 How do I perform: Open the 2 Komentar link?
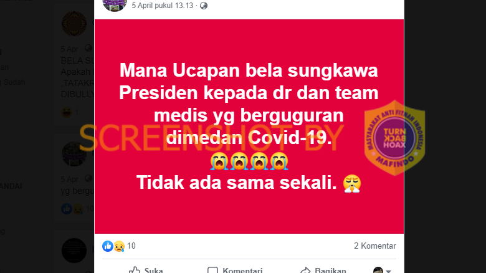(x=374, y=246)
